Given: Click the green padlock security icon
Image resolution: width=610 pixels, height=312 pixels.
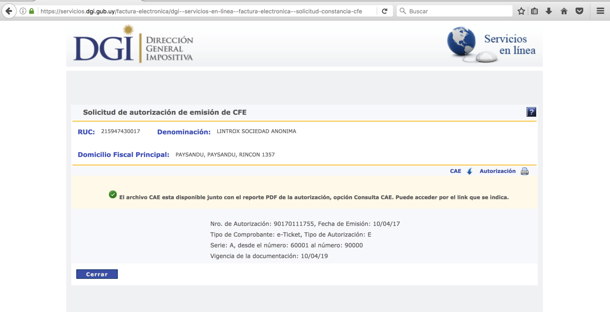Looking at the screenshot, I should (32, 11).
